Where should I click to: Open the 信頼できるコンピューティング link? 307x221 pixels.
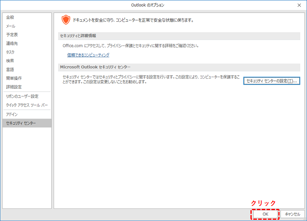88,55
